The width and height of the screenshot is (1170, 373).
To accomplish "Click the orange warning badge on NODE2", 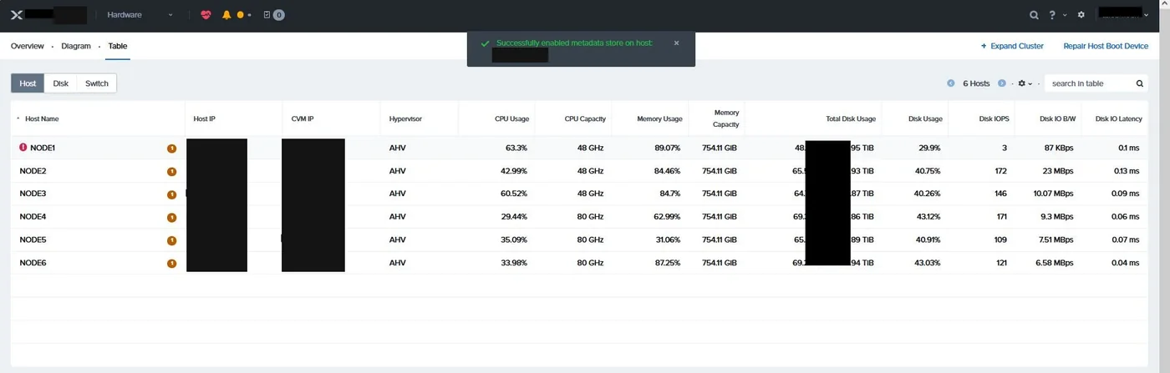I will [171, 171].
